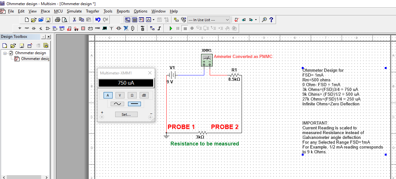Screen dimensions: 396x179
Task: Click the Design Toolbox open folder icon
Action: tap(13, 46)
